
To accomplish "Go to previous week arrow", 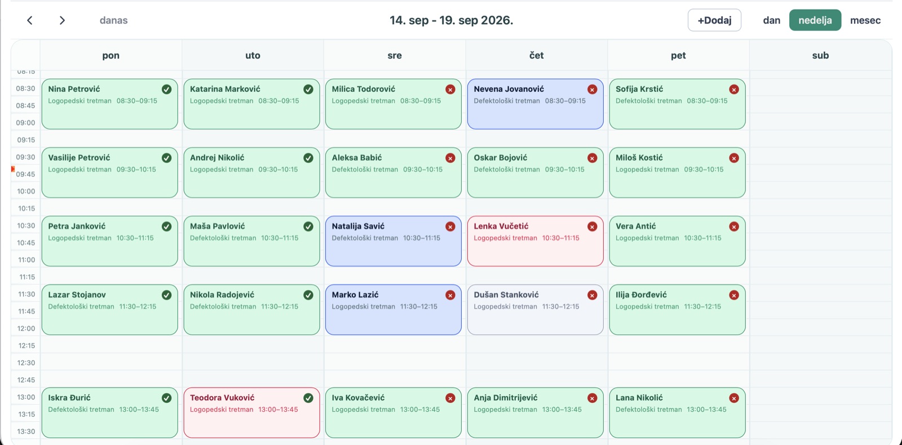I will tap(30, 20).
